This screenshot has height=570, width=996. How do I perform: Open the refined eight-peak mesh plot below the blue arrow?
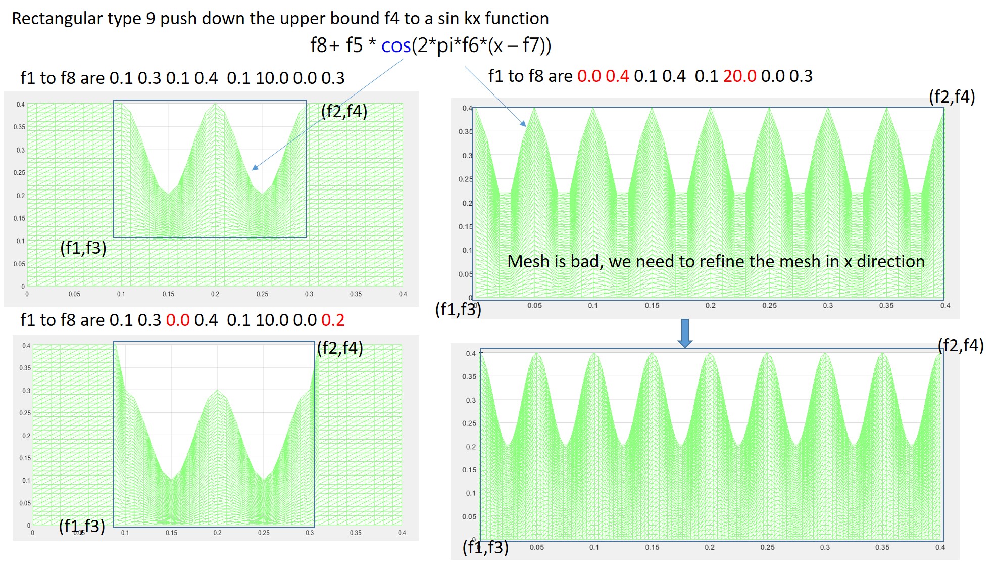(x=705, y=451)
